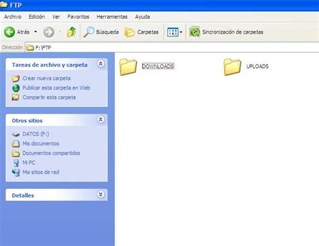This screenshot has width=319, height=246.
Task: Go up one folder level
Action: pyautogui.click(x=71, y=32)
